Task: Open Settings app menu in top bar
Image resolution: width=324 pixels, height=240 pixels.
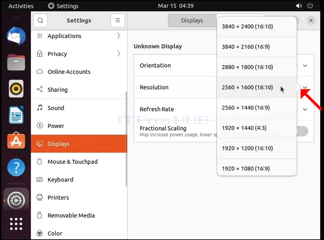Action: click(63, 6)
